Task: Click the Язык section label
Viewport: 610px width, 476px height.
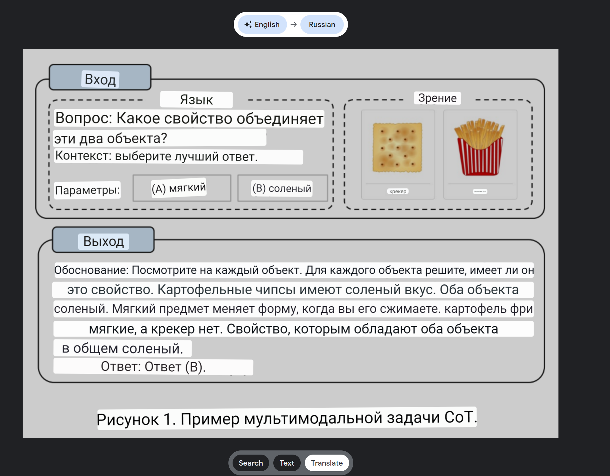Action: (x=196, y=100)
